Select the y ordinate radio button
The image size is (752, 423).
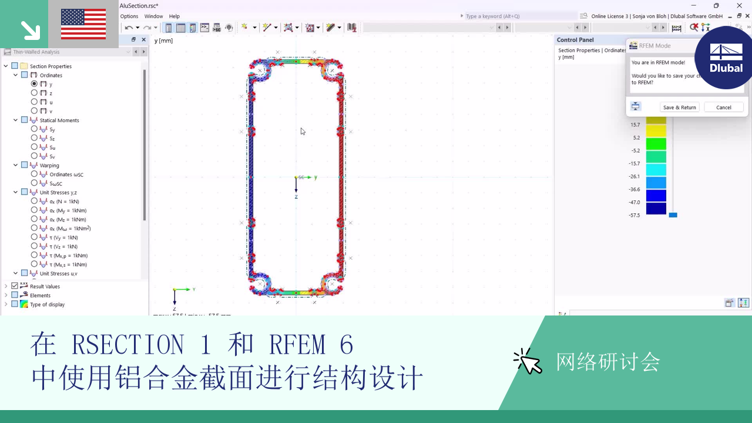click(34, 83)
